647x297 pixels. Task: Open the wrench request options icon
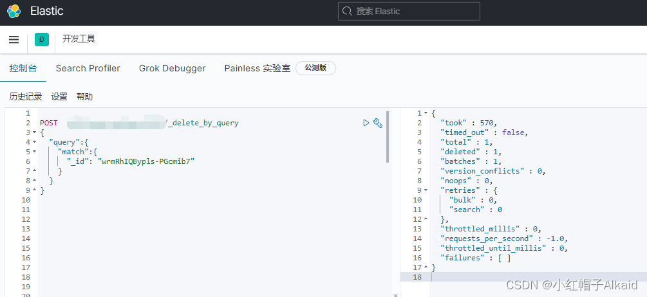[377, 123]
